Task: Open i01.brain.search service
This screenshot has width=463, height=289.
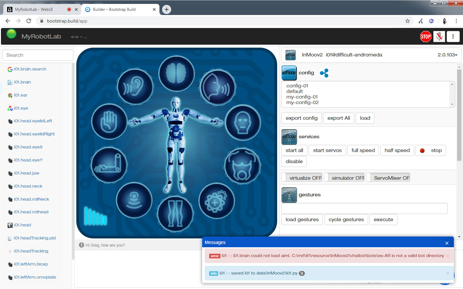Action: tap(30, 69)
